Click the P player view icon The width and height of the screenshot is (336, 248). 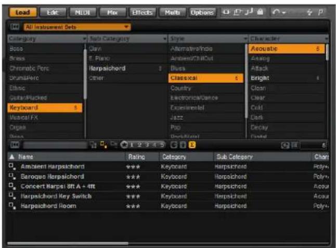click(320, 12)
